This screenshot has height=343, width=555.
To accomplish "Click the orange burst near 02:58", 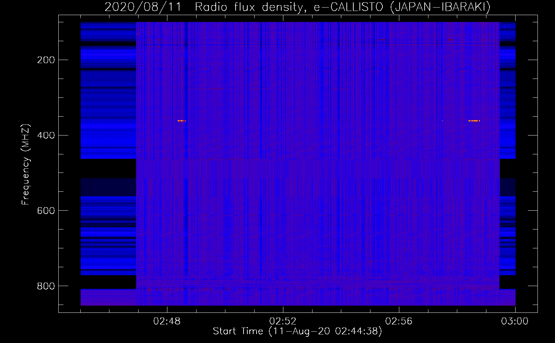I will tap(474, 121).
